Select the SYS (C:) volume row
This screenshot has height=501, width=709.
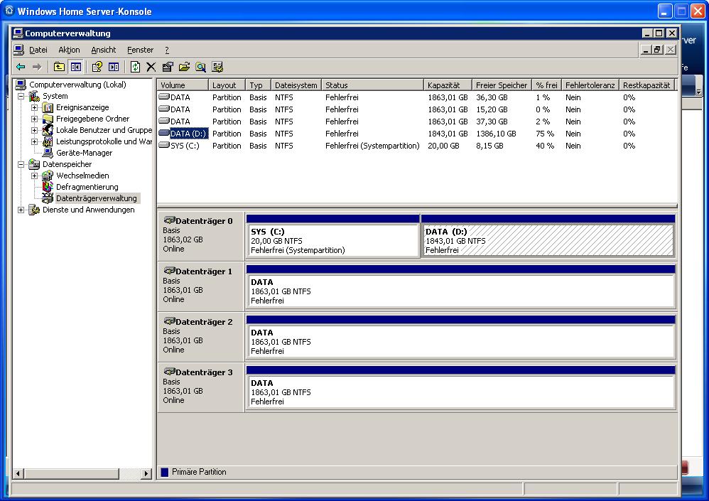click(417, 146)
